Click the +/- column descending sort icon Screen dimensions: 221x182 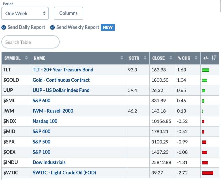[x=214, y=58]
